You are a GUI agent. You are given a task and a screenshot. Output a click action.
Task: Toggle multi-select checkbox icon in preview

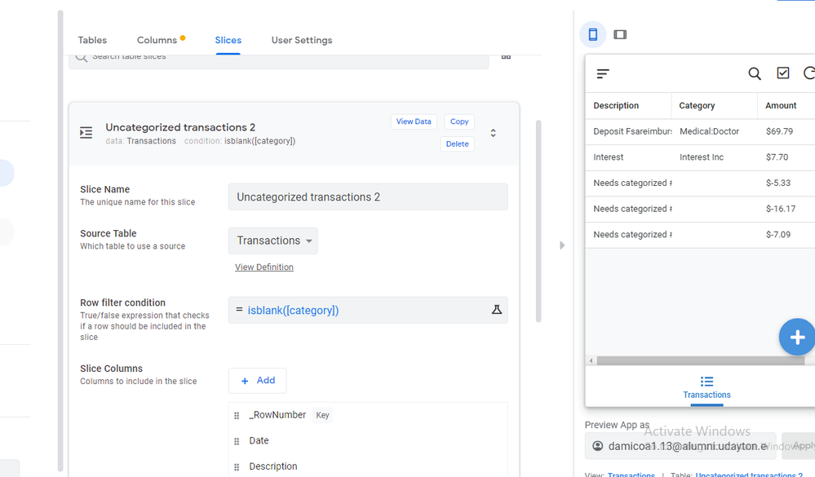(x=782, y=73)
